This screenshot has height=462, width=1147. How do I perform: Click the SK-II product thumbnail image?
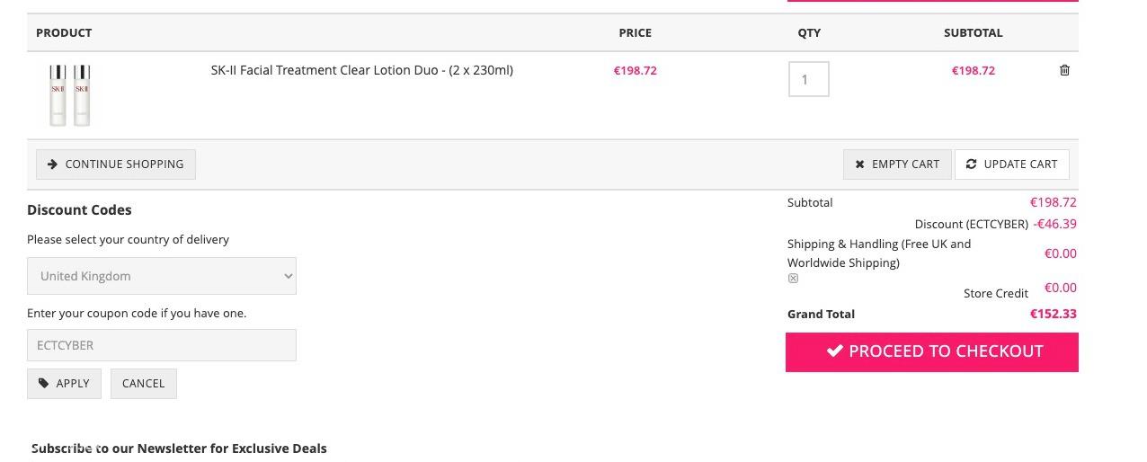coord(70,94)
